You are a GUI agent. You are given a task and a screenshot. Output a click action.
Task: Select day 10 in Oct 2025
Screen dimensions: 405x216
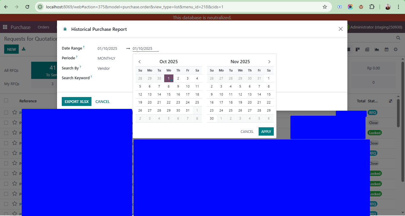click(188, 86)
